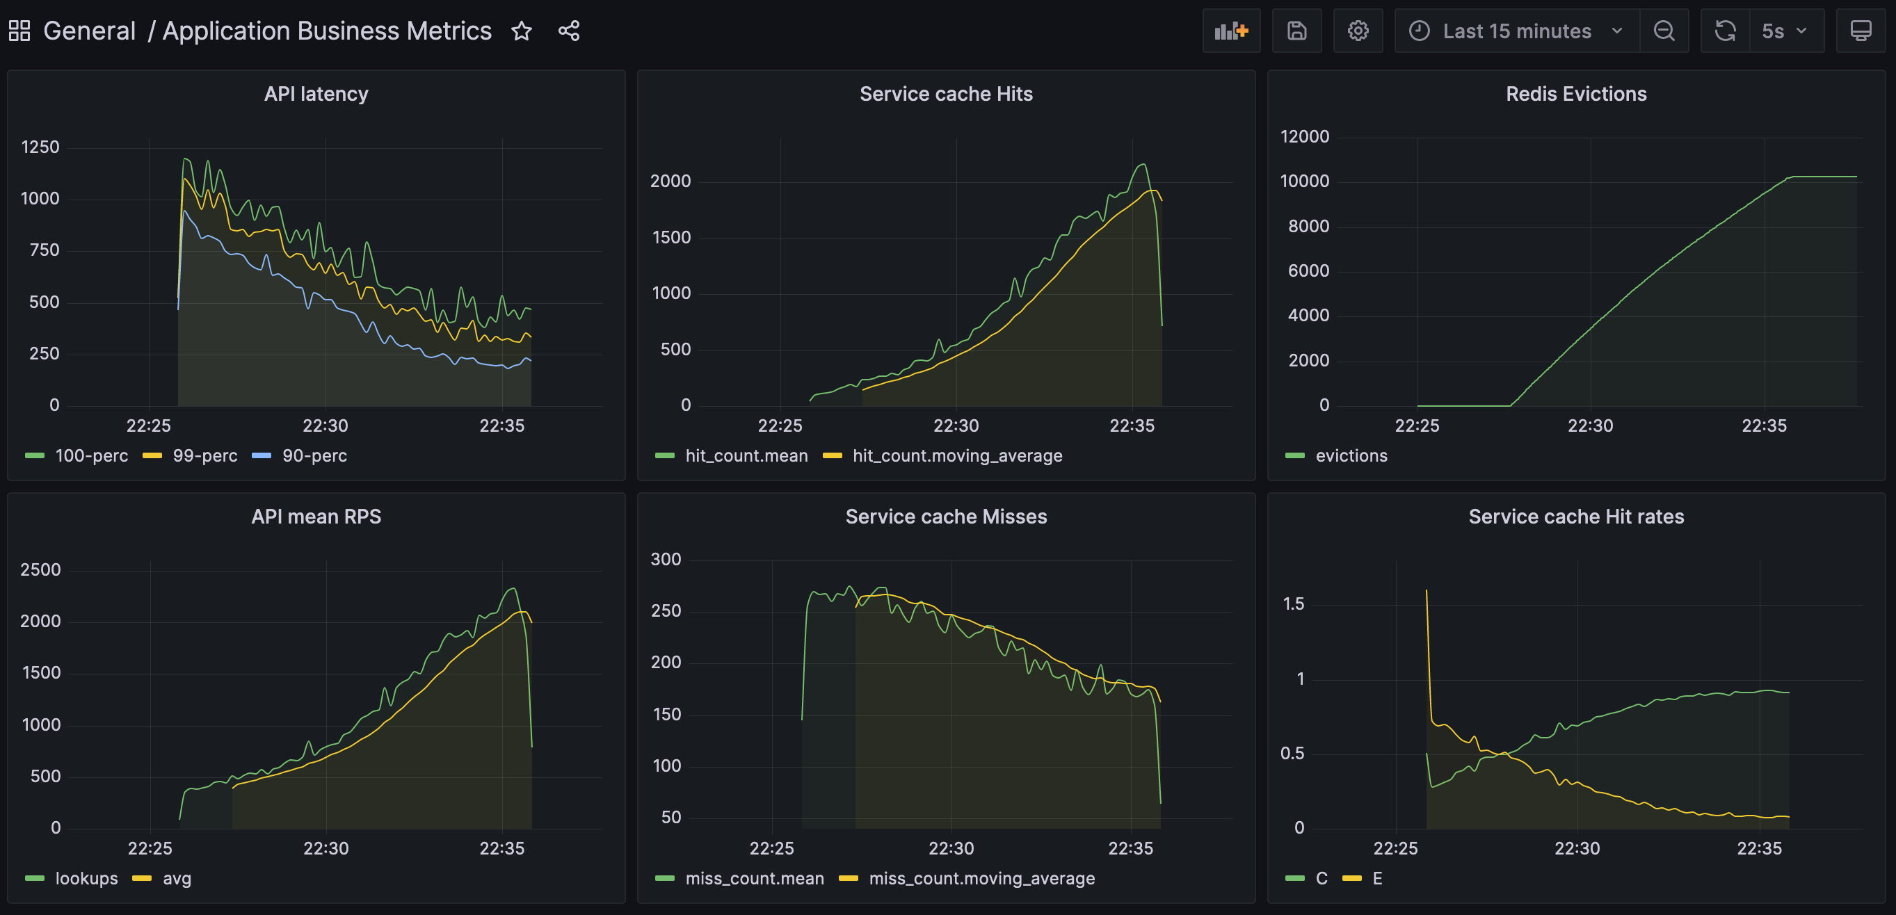Click the Application Business Metrics breadcrumb

point(326,31)
